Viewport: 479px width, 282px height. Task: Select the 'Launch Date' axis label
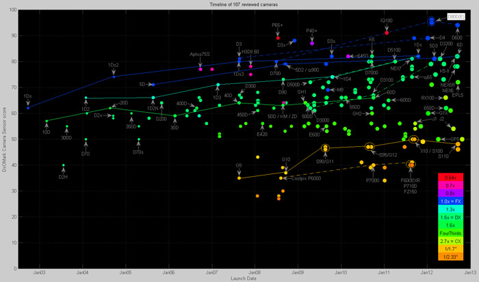[244, 279]
